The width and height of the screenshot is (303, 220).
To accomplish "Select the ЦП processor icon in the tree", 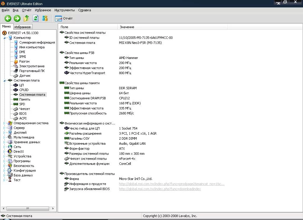I will click(x=16, y=85).
